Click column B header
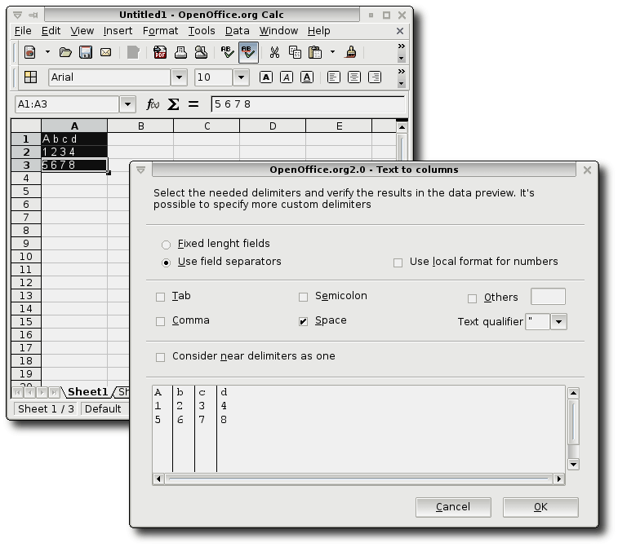Image resolution: width=618 pixels, height=547 pixels. (140, 126)
